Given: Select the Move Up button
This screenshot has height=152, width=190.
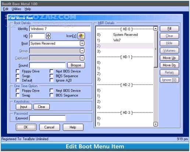Looking at the screenshot, I should tap(169, 58).
